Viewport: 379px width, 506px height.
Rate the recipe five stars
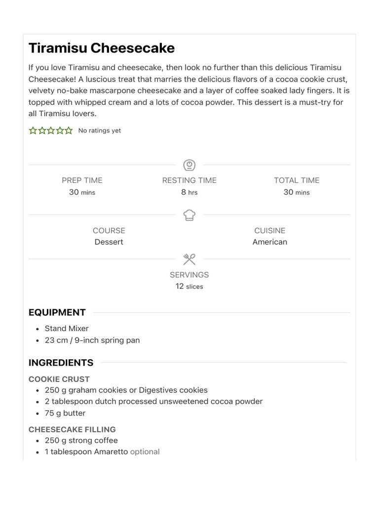pyautogui.click(x=69, y=130)
